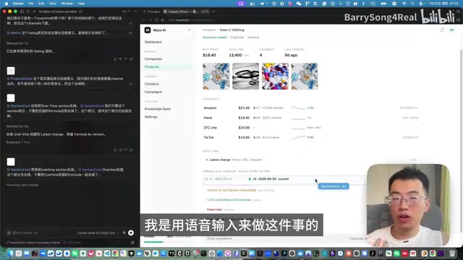This screenshot has height=260, width=463.
Task: Expand the Worked for 4s entry
Action: (17, 126)
